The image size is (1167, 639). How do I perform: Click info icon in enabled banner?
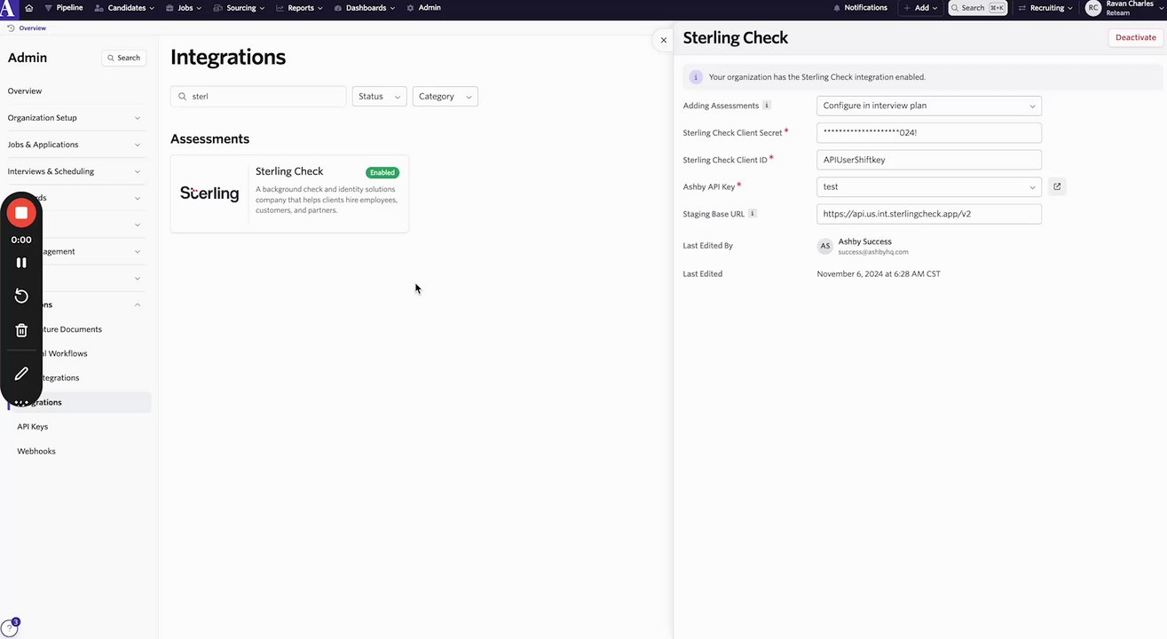[696, 77]
